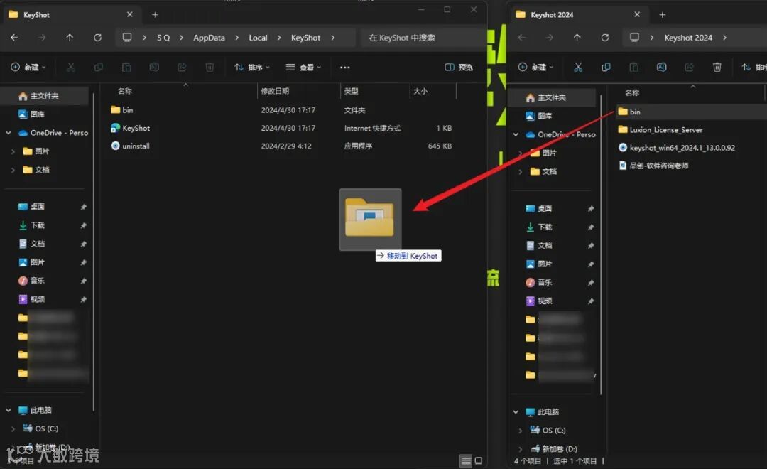Search within the KeyShot folder

pos(423,38)
